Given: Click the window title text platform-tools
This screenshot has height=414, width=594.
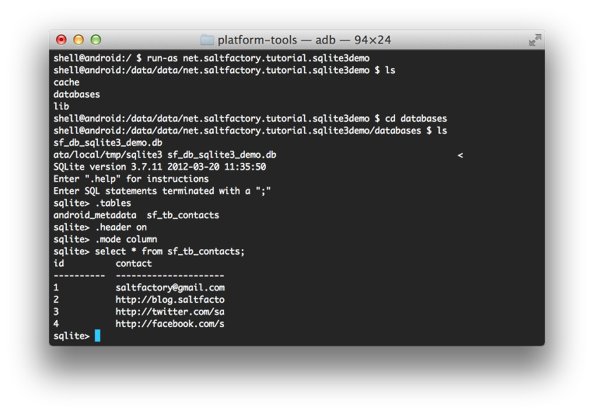Looking at the screenshot, I should [257, 40].
